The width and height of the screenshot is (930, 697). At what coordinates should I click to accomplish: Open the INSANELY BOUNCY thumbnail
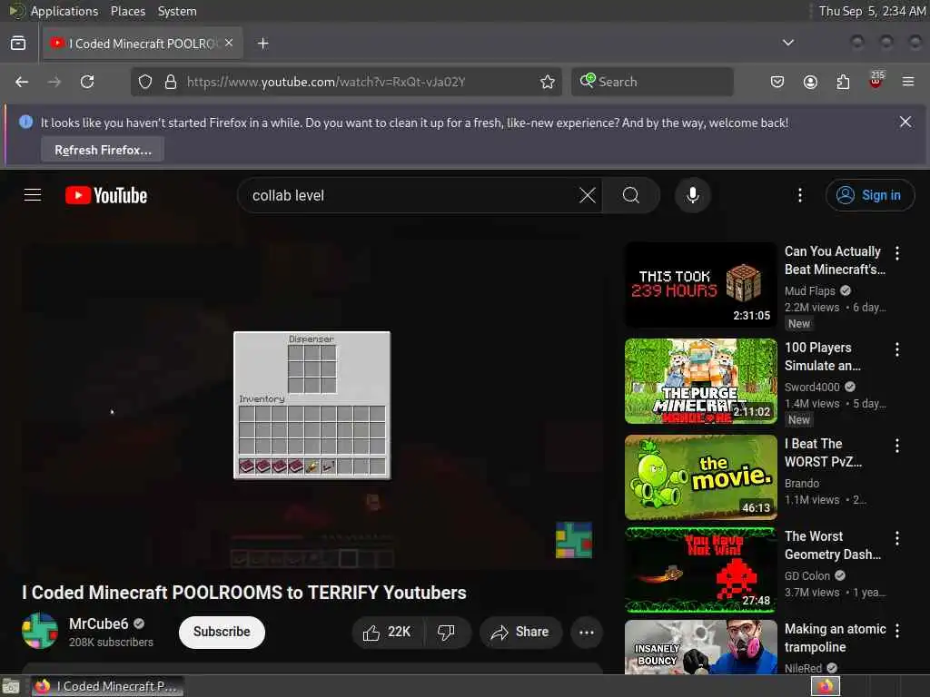click(x=700, y=646)
